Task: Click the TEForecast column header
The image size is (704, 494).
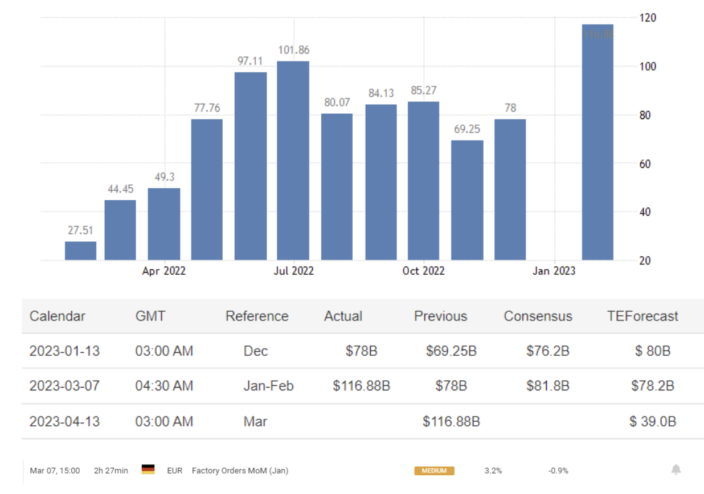Action: click(642, 316)
